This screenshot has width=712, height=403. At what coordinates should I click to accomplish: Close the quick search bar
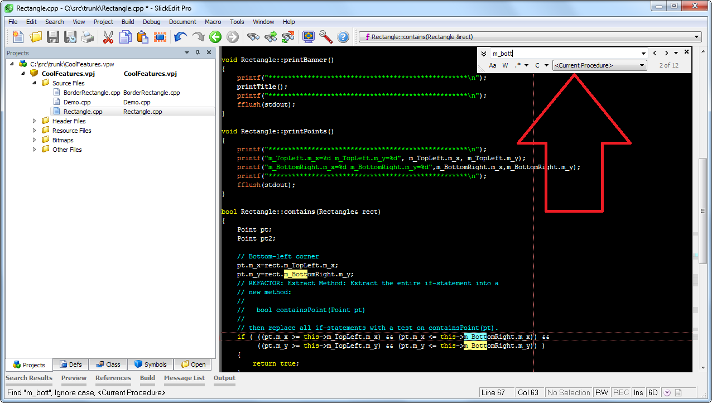(686, 52)
